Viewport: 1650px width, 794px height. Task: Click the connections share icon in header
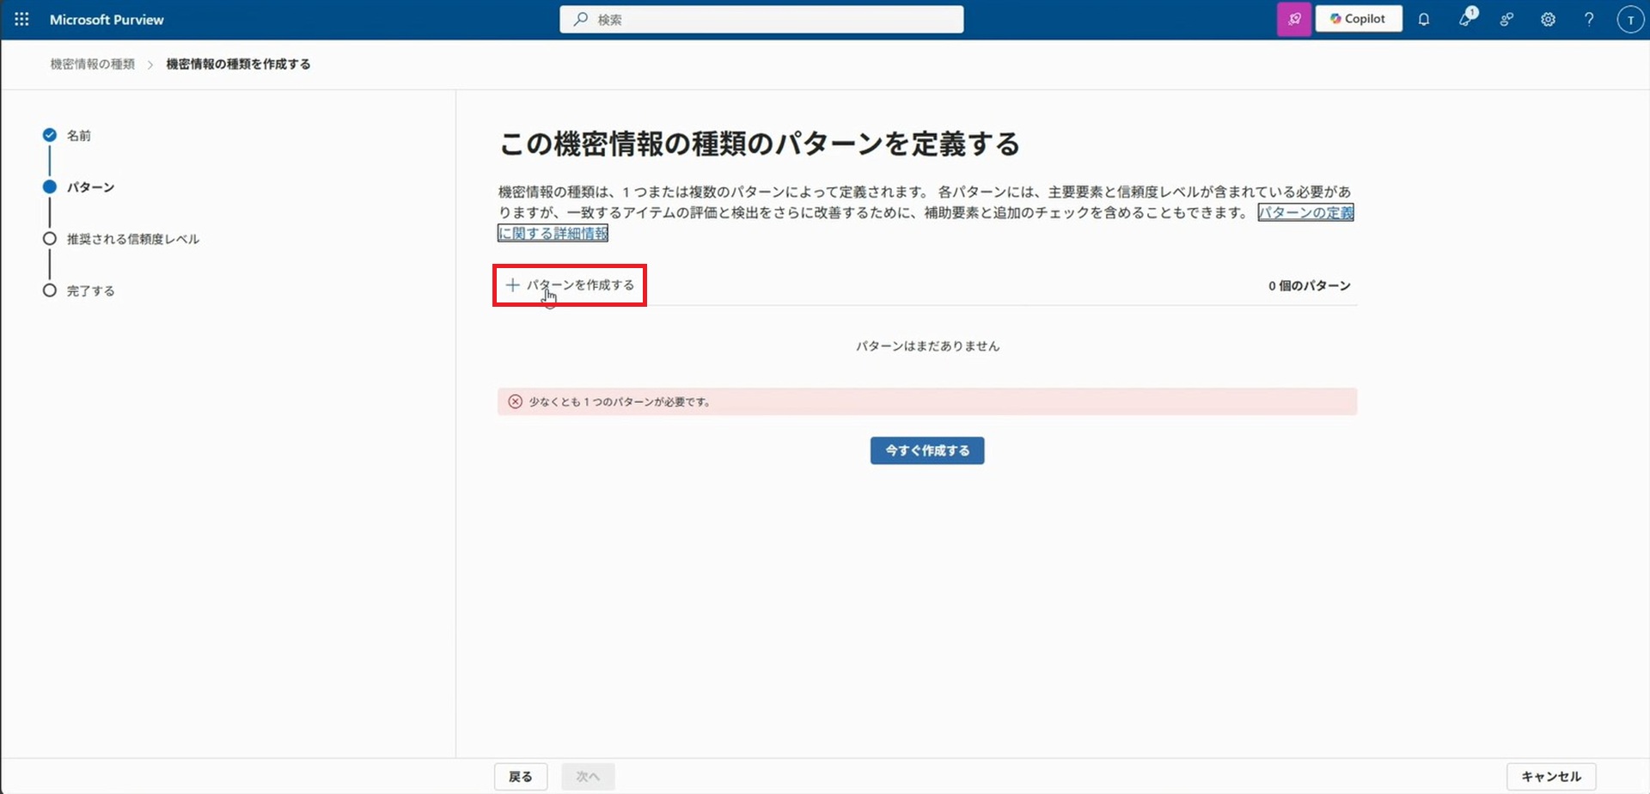[x=1506, y=19]
